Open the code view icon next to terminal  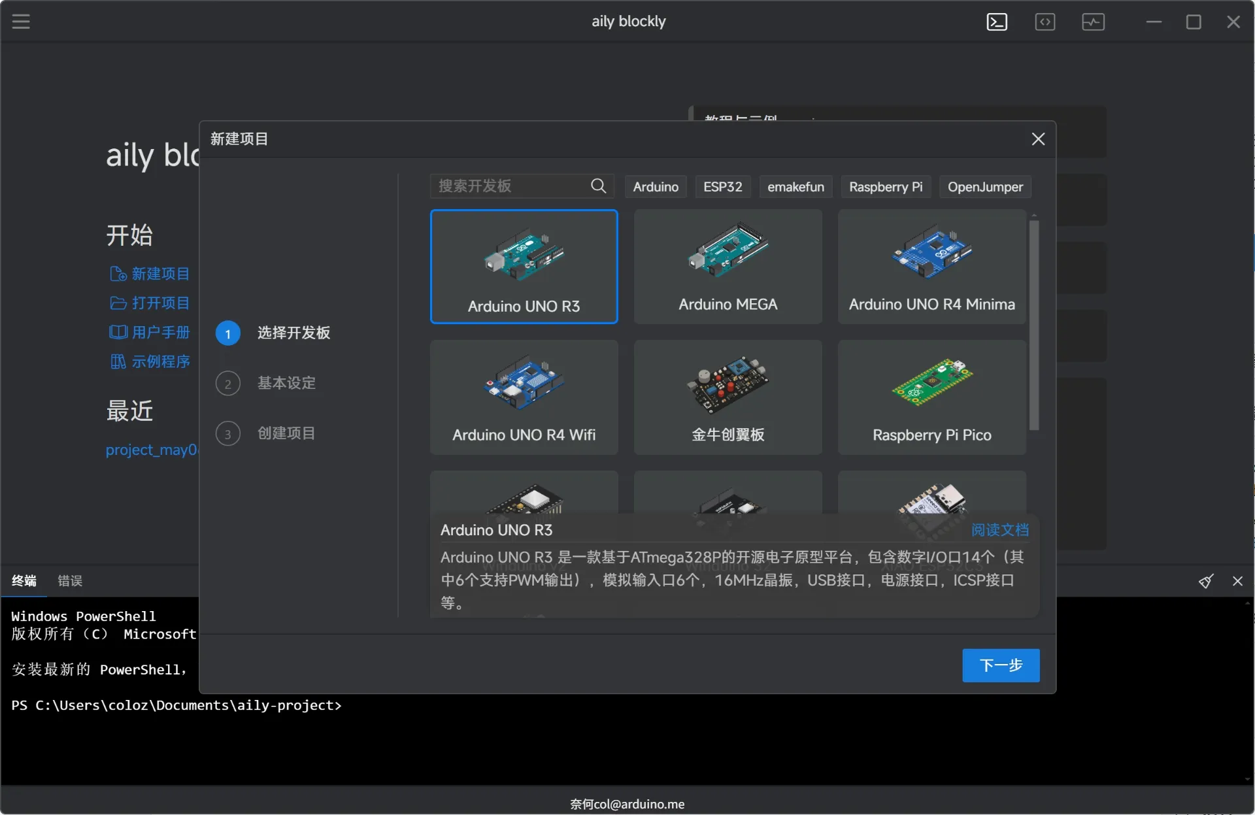pos(1045,22)
